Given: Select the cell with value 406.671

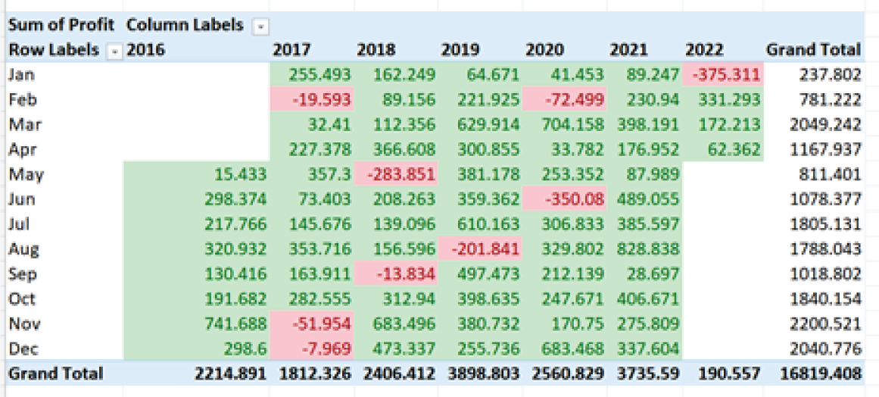Looking at the screenshot, I should tap(645, 299).
